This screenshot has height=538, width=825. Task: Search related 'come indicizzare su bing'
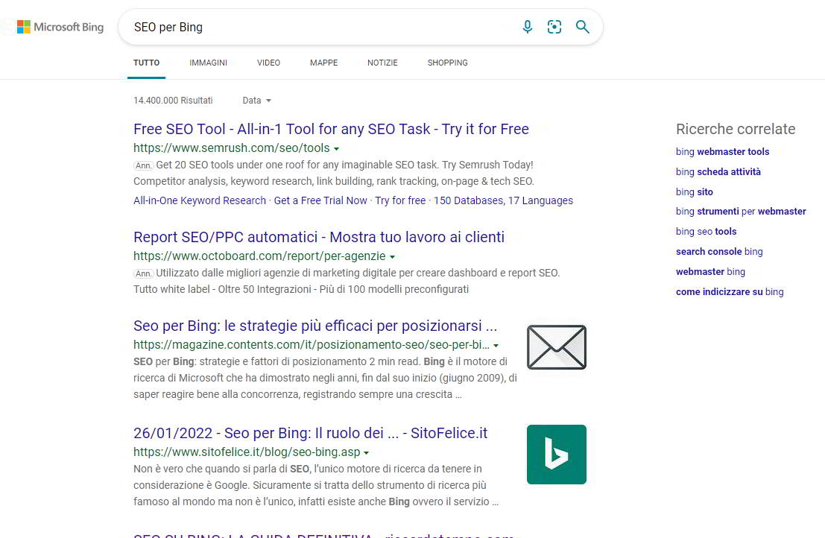click(x=730, y=291)
